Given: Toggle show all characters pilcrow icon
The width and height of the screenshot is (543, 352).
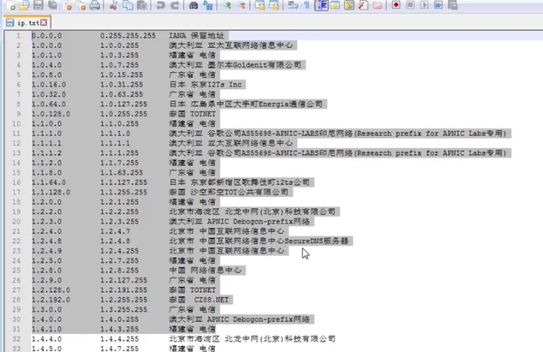Looking at the screenshot, I should [307, 5].
